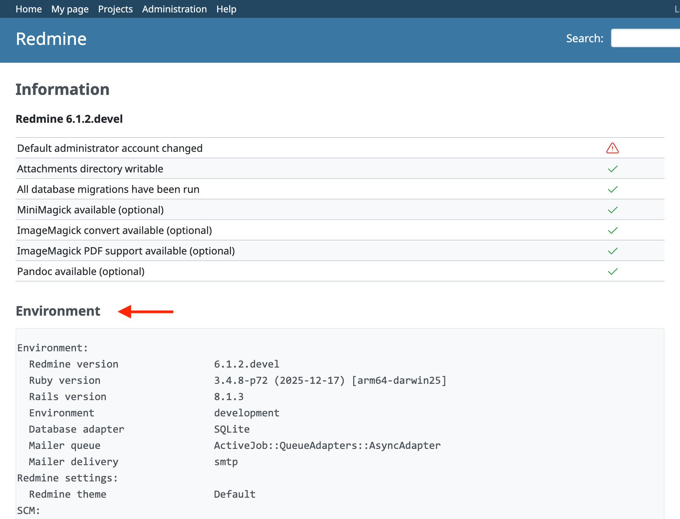Click the Search label link
The width and height of the screenshot is (680, 519).
(x=585, y=38)
